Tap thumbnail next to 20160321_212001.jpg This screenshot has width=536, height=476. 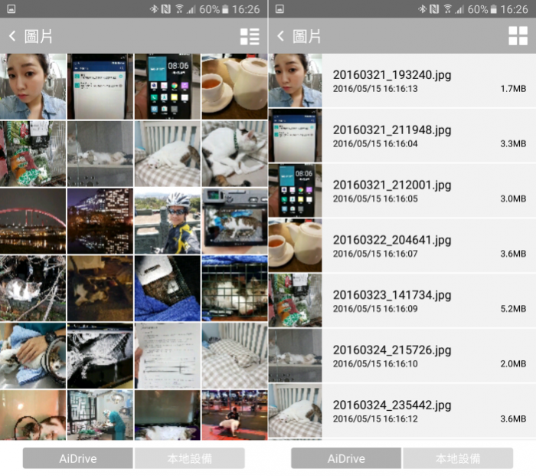coord(295,191)
